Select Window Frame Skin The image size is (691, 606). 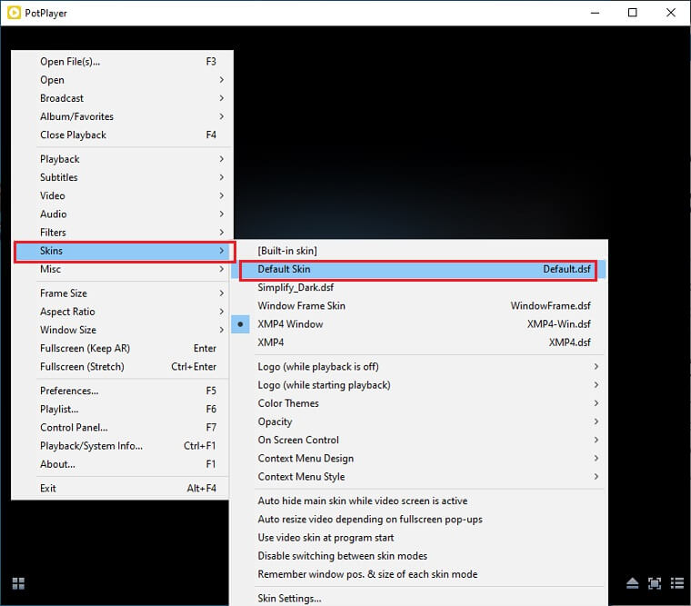tap(418, 305)
